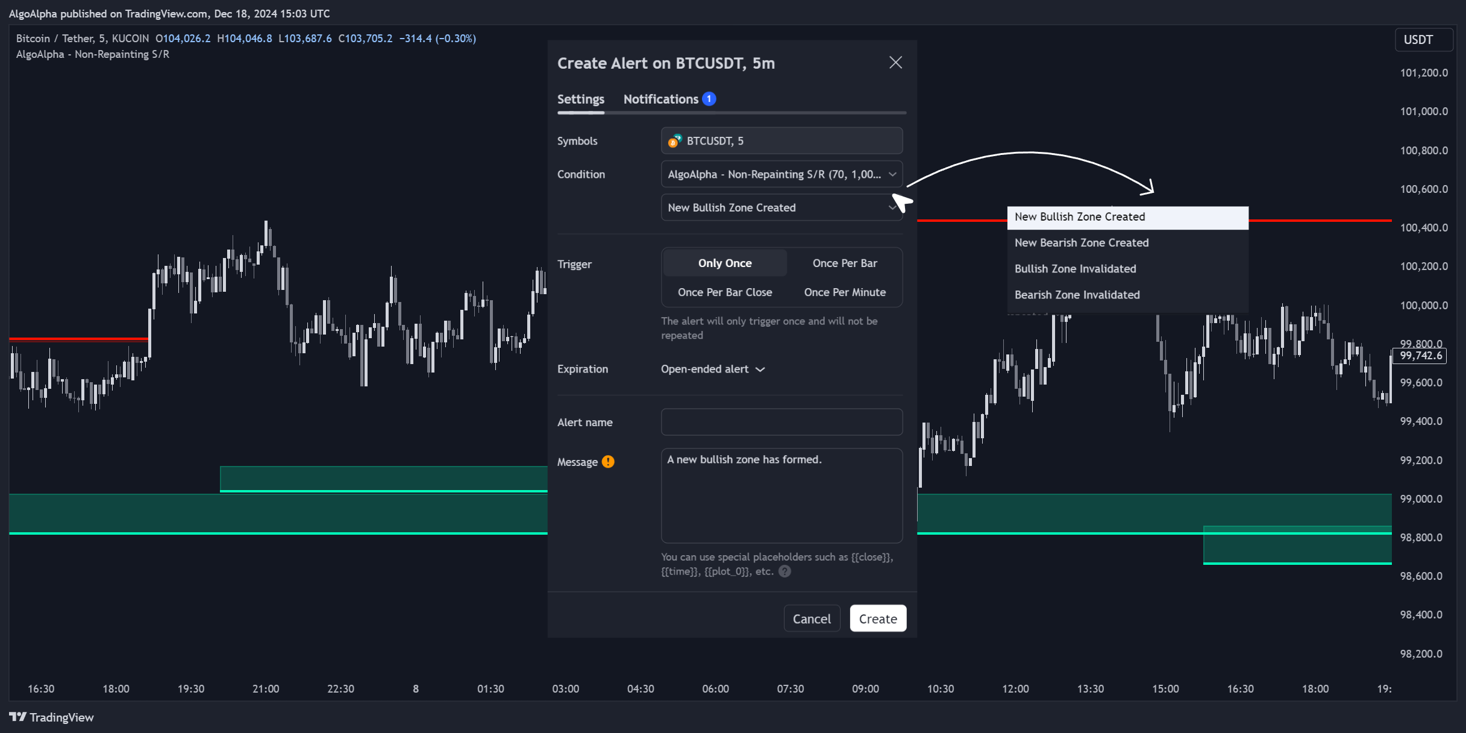Select Once Per Bar Close trigger option
This screenshot has height=733, width=1466.
[x=725, y=292]
